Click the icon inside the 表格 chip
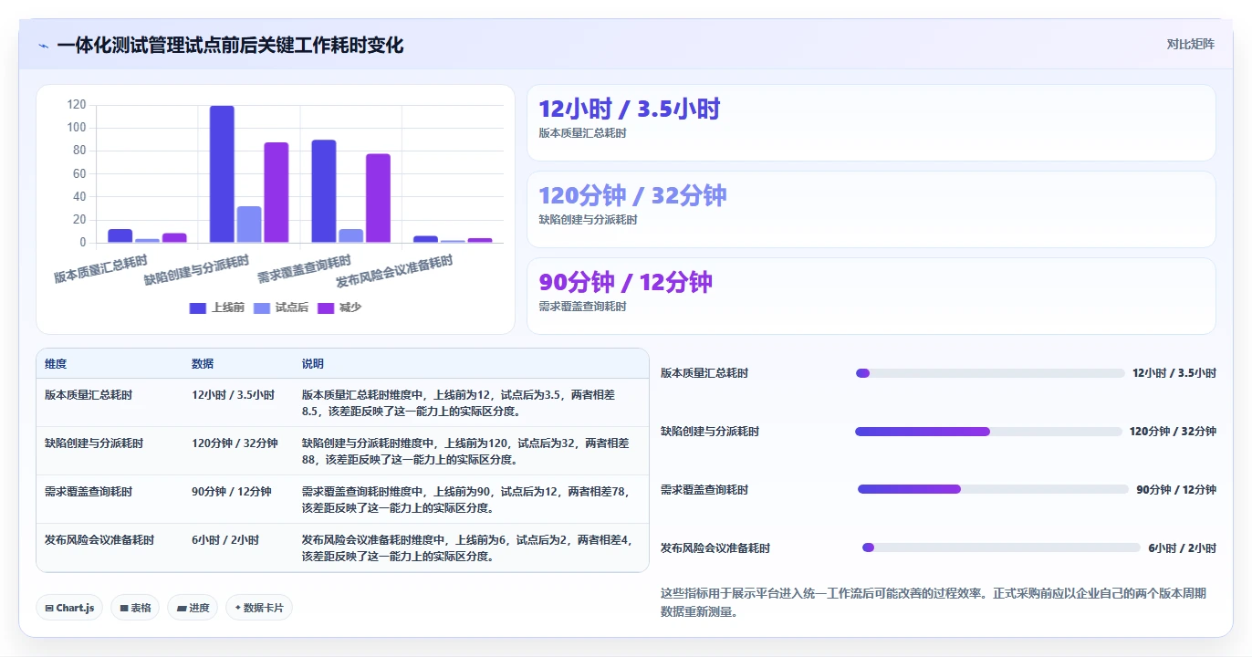 pos(124,609)
